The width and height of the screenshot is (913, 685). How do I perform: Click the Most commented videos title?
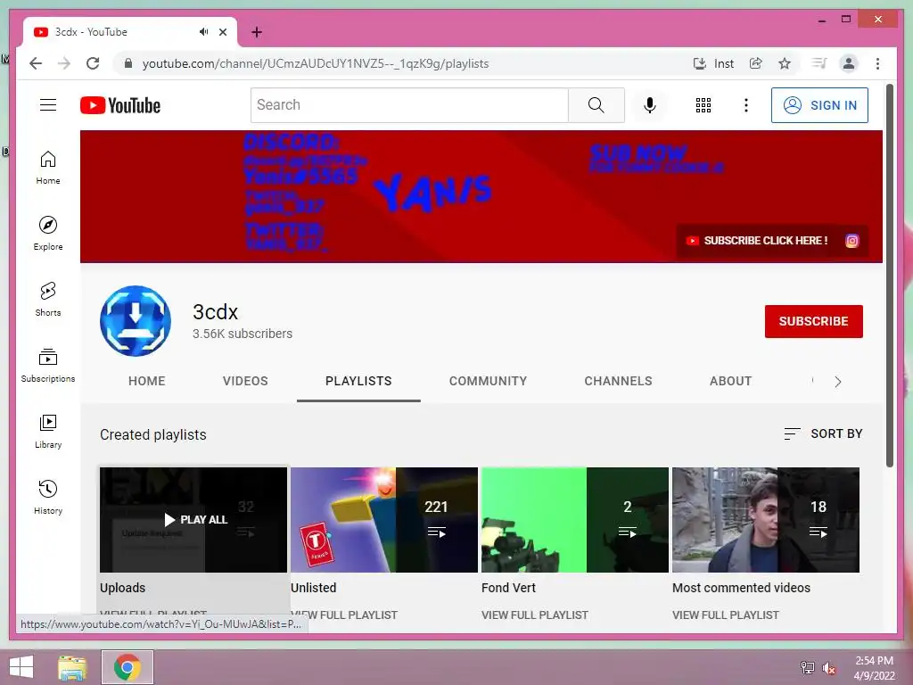(x=741, y=588)
